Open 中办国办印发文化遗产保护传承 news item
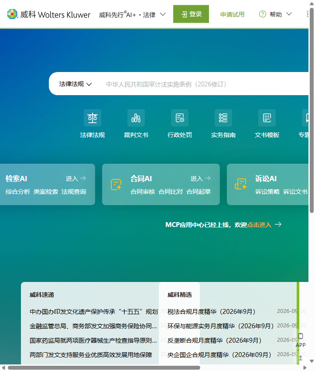This screenshot has width=315, height=371. coord(94,312)
